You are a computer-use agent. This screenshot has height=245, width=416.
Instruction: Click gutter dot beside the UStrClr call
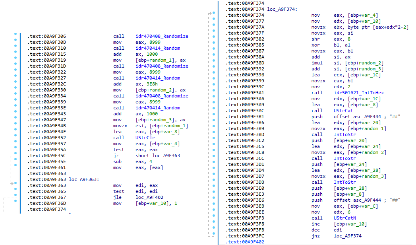[15, 138]
